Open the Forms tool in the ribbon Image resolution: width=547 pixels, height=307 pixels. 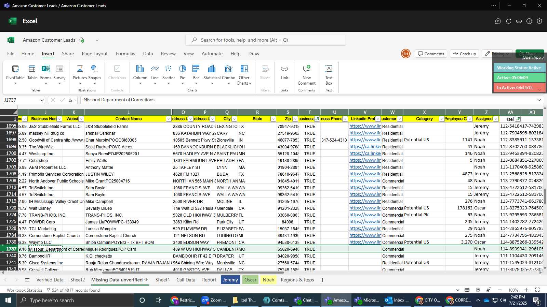(45, 75)
